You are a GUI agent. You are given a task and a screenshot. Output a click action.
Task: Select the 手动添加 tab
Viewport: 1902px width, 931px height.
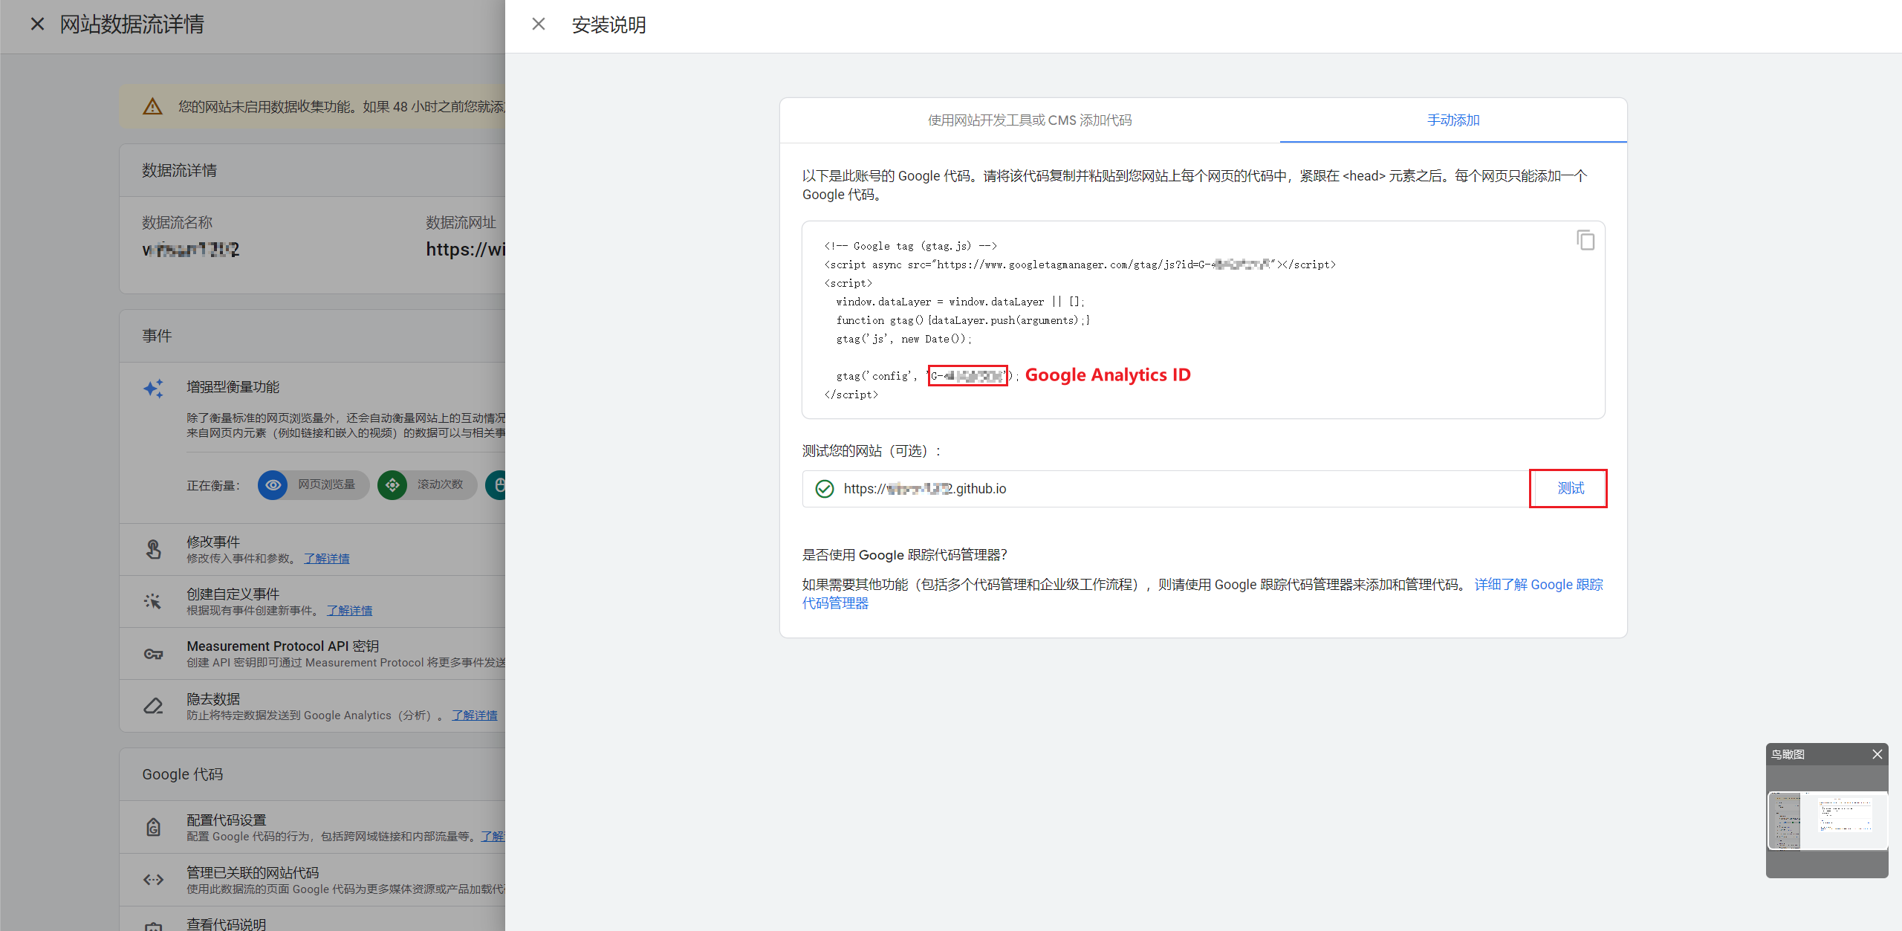(1453, 120)
